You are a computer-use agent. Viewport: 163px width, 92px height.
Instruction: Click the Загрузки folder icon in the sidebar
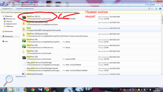[5, 21]
